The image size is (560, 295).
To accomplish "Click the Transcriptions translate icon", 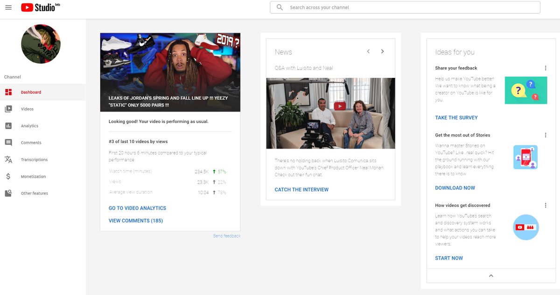I will pyautogui.click(x=8, y=159).
